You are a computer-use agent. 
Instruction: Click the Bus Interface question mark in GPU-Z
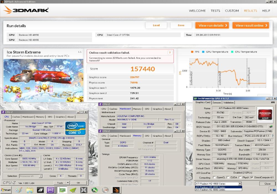[273, 136]
